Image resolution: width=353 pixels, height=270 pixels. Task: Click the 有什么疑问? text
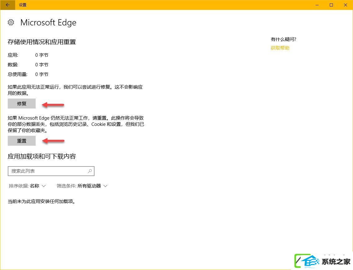[283, 39]
